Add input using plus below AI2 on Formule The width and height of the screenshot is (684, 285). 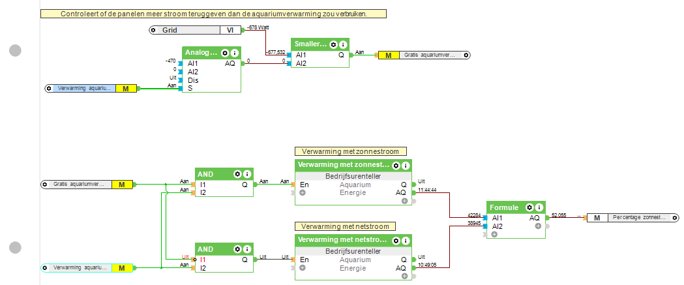tap(494, 234)
